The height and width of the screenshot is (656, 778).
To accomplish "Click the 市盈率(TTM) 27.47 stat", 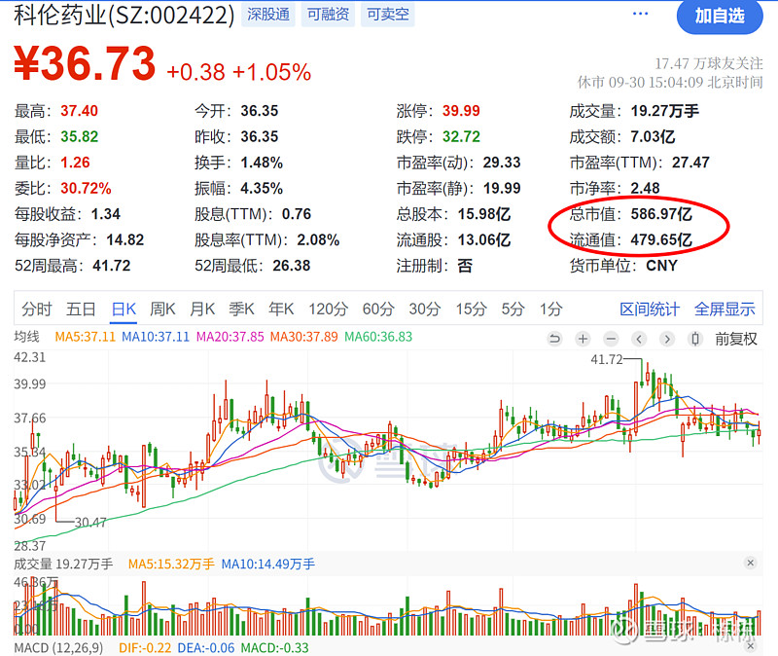I will pyautogui.click(x=640, y=163).
